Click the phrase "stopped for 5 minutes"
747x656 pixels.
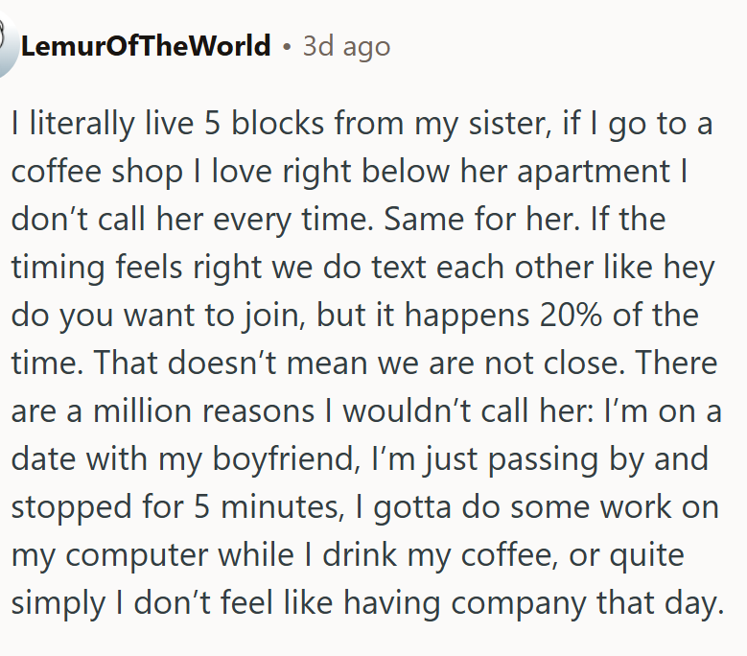[176, 507]
